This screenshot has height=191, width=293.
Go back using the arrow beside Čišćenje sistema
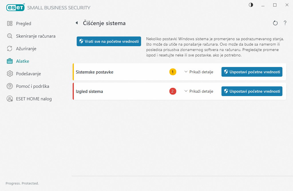(76, 23)
